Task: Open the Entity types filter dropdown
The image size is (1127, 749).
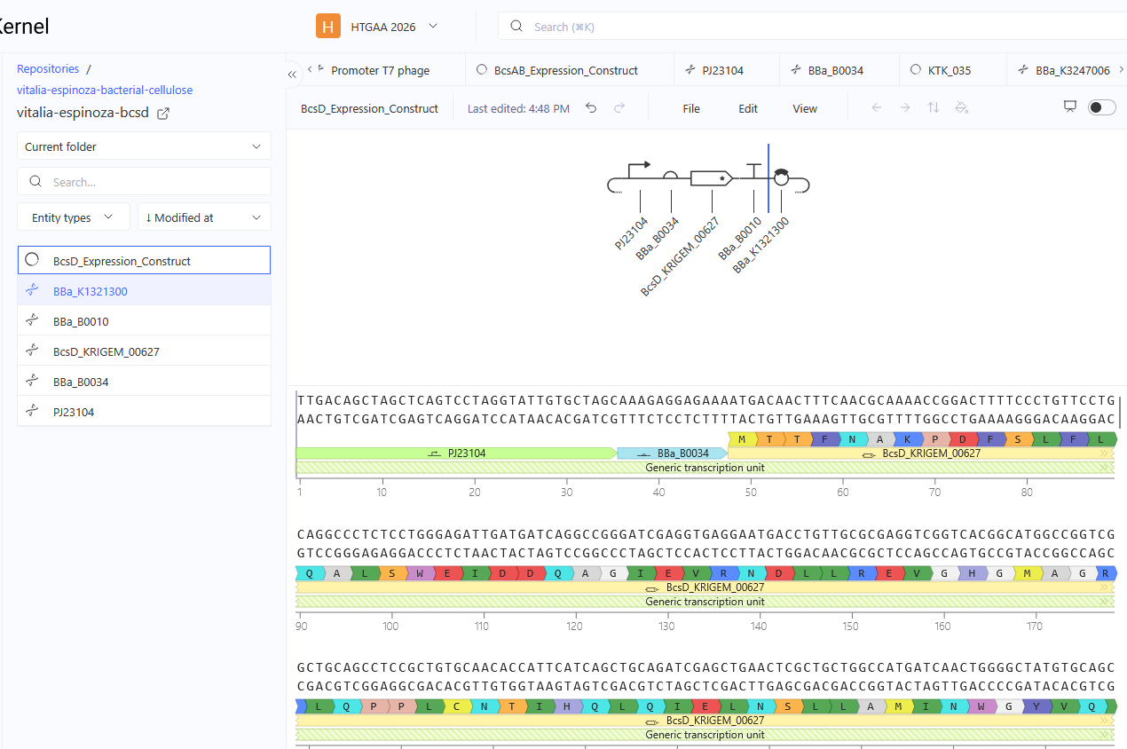Action: (74, 217)
